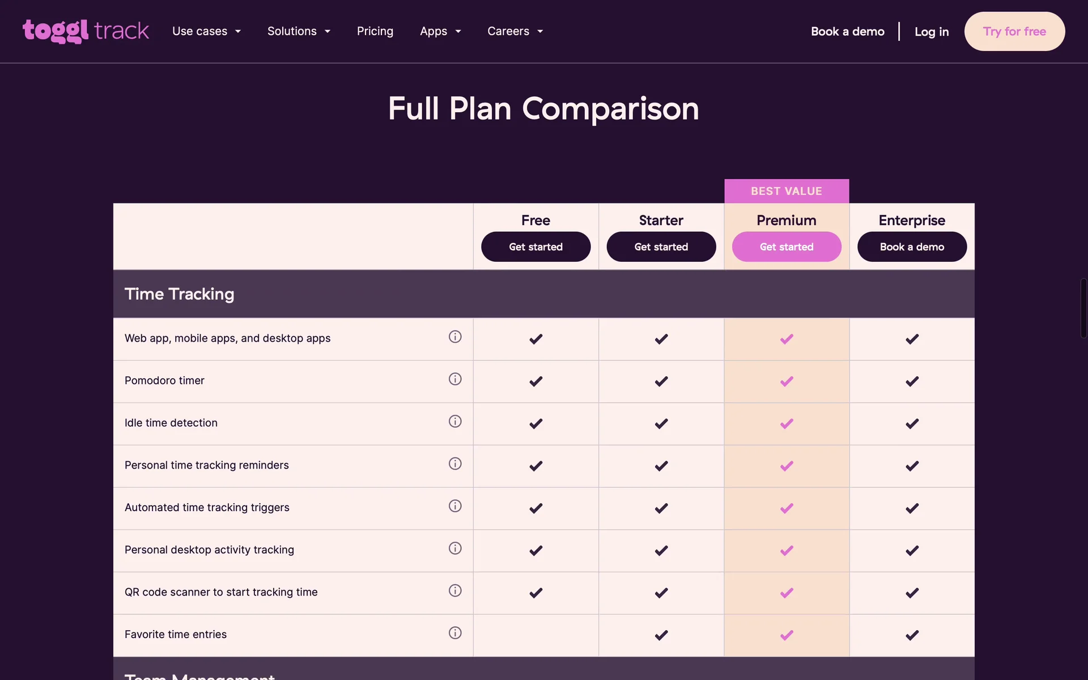Click info icon for Web app row

455,337
